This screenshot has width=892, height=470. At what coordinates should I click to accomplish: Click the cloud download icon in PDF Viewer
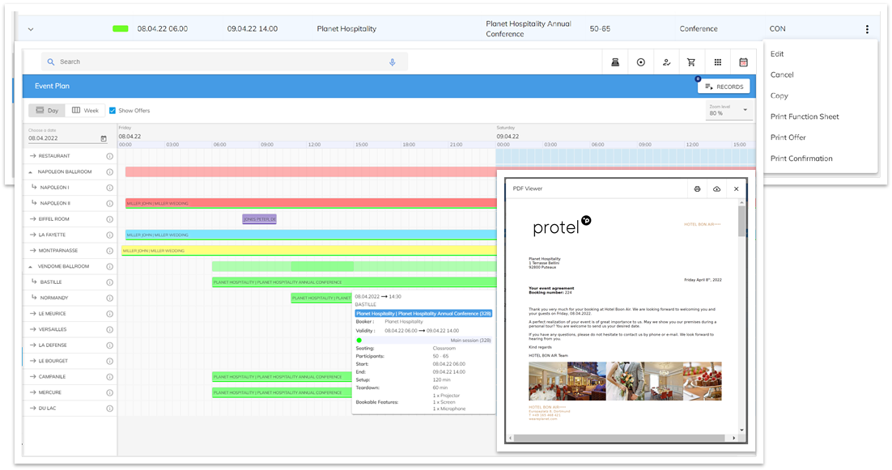coord(717,188)
